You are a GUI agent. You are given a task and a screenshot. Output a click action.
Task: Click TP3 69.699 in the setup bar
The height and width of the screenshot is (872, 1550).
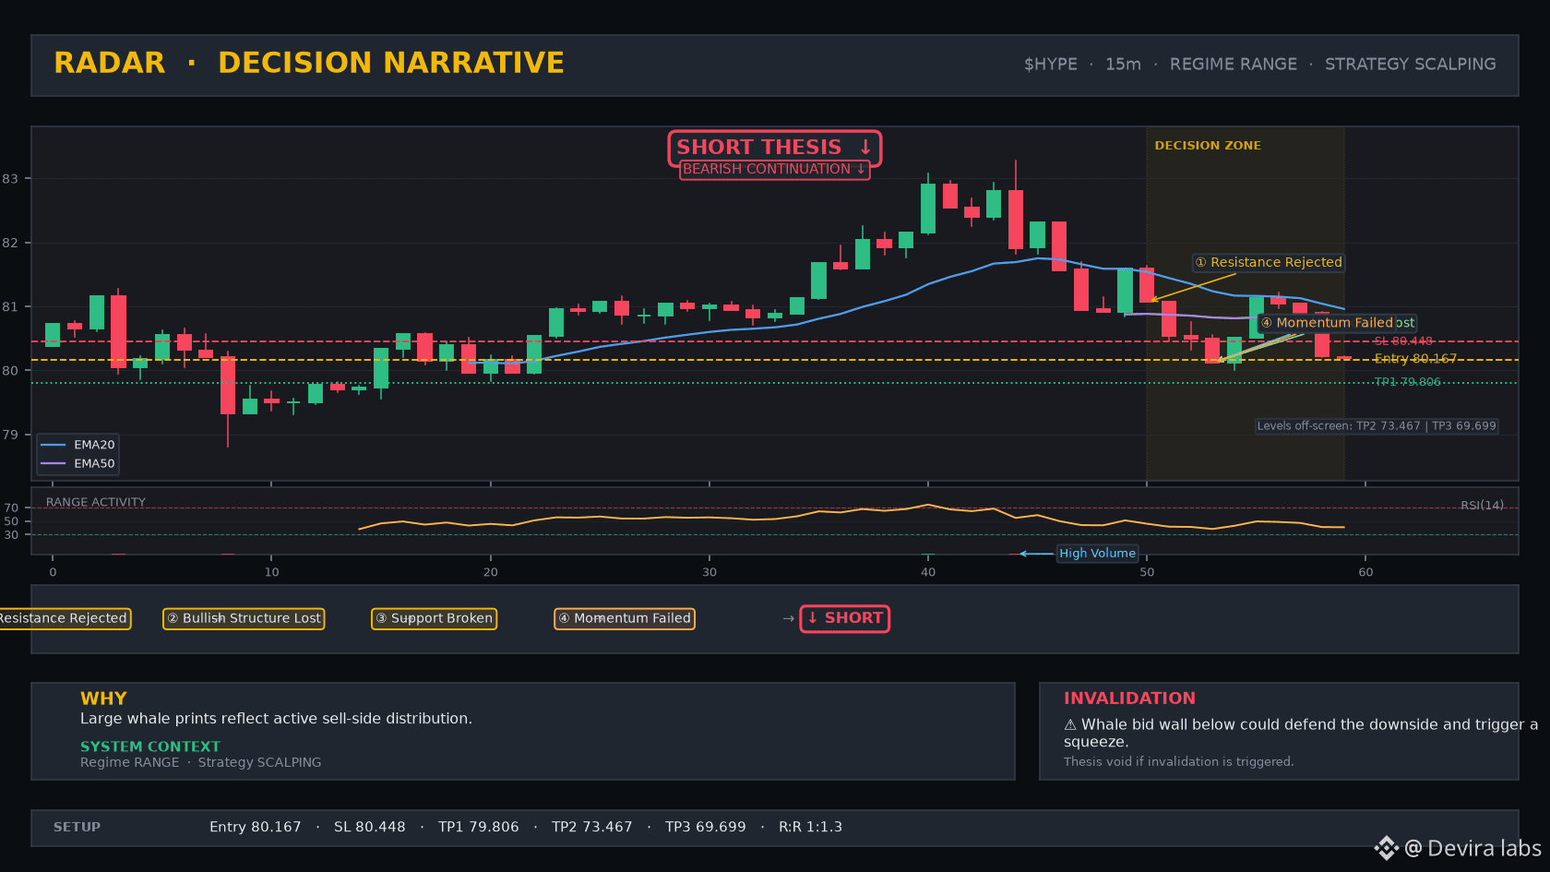point(706,828)
